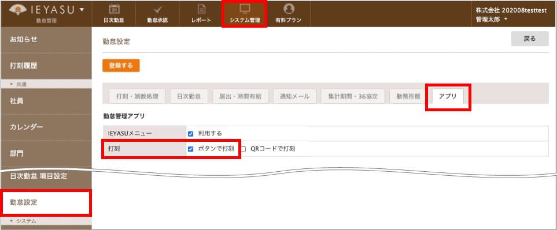Open 打刻履歴 in sidebar
This screenshot has height=230, width=557.
(x=46, y=66)
